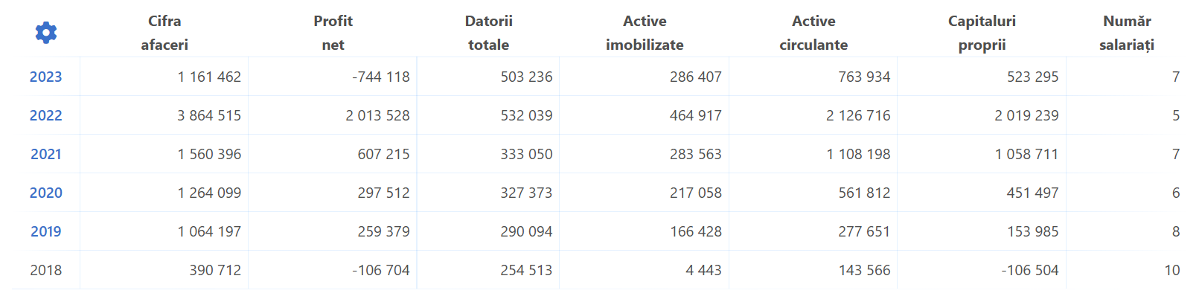
Task: Select the 2019 current assets value 277 651
Action: coord(864,231)
